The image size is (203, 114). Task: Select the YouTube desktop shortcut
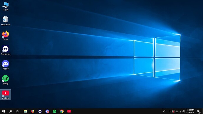pyautogui.click(x=5, y=95)
